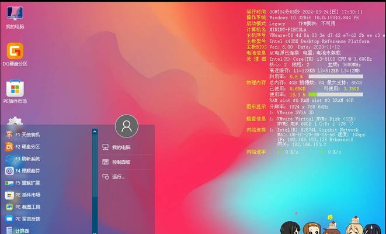Click the MAC address 00-0C-29 line
386x234 pixels.
(x=321, y=135)
